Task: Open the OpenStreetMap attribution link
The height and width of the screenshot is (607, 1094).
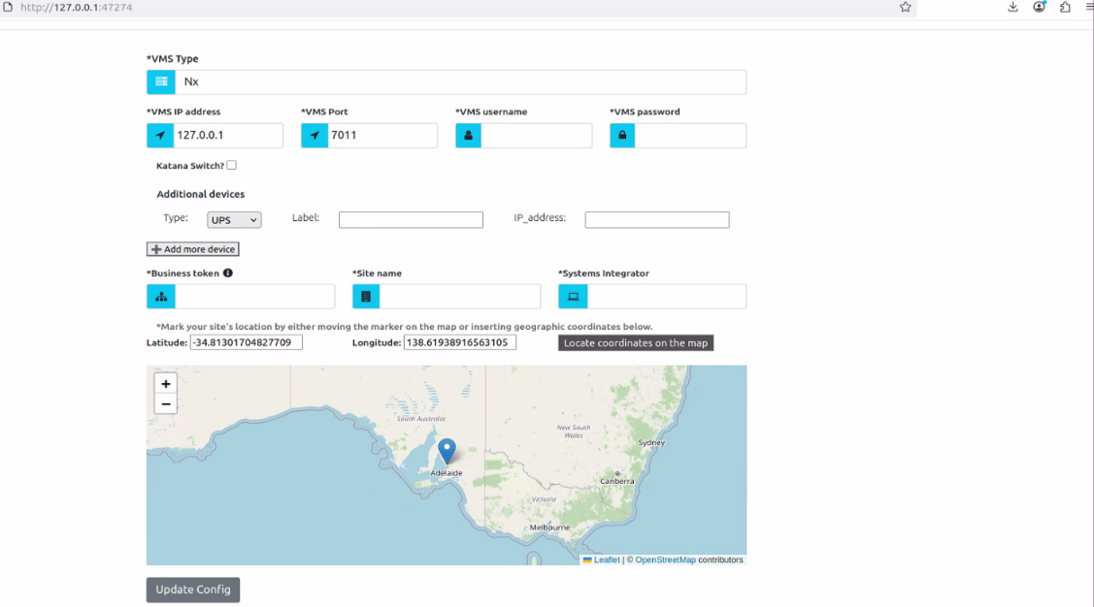Action: (665, 560)
